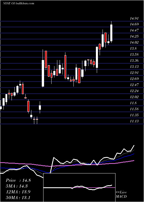Image resolution: width=144 pixels, height=202 pixels.
Task: Select the 14.25 price axis label
Action: [134, 36]
